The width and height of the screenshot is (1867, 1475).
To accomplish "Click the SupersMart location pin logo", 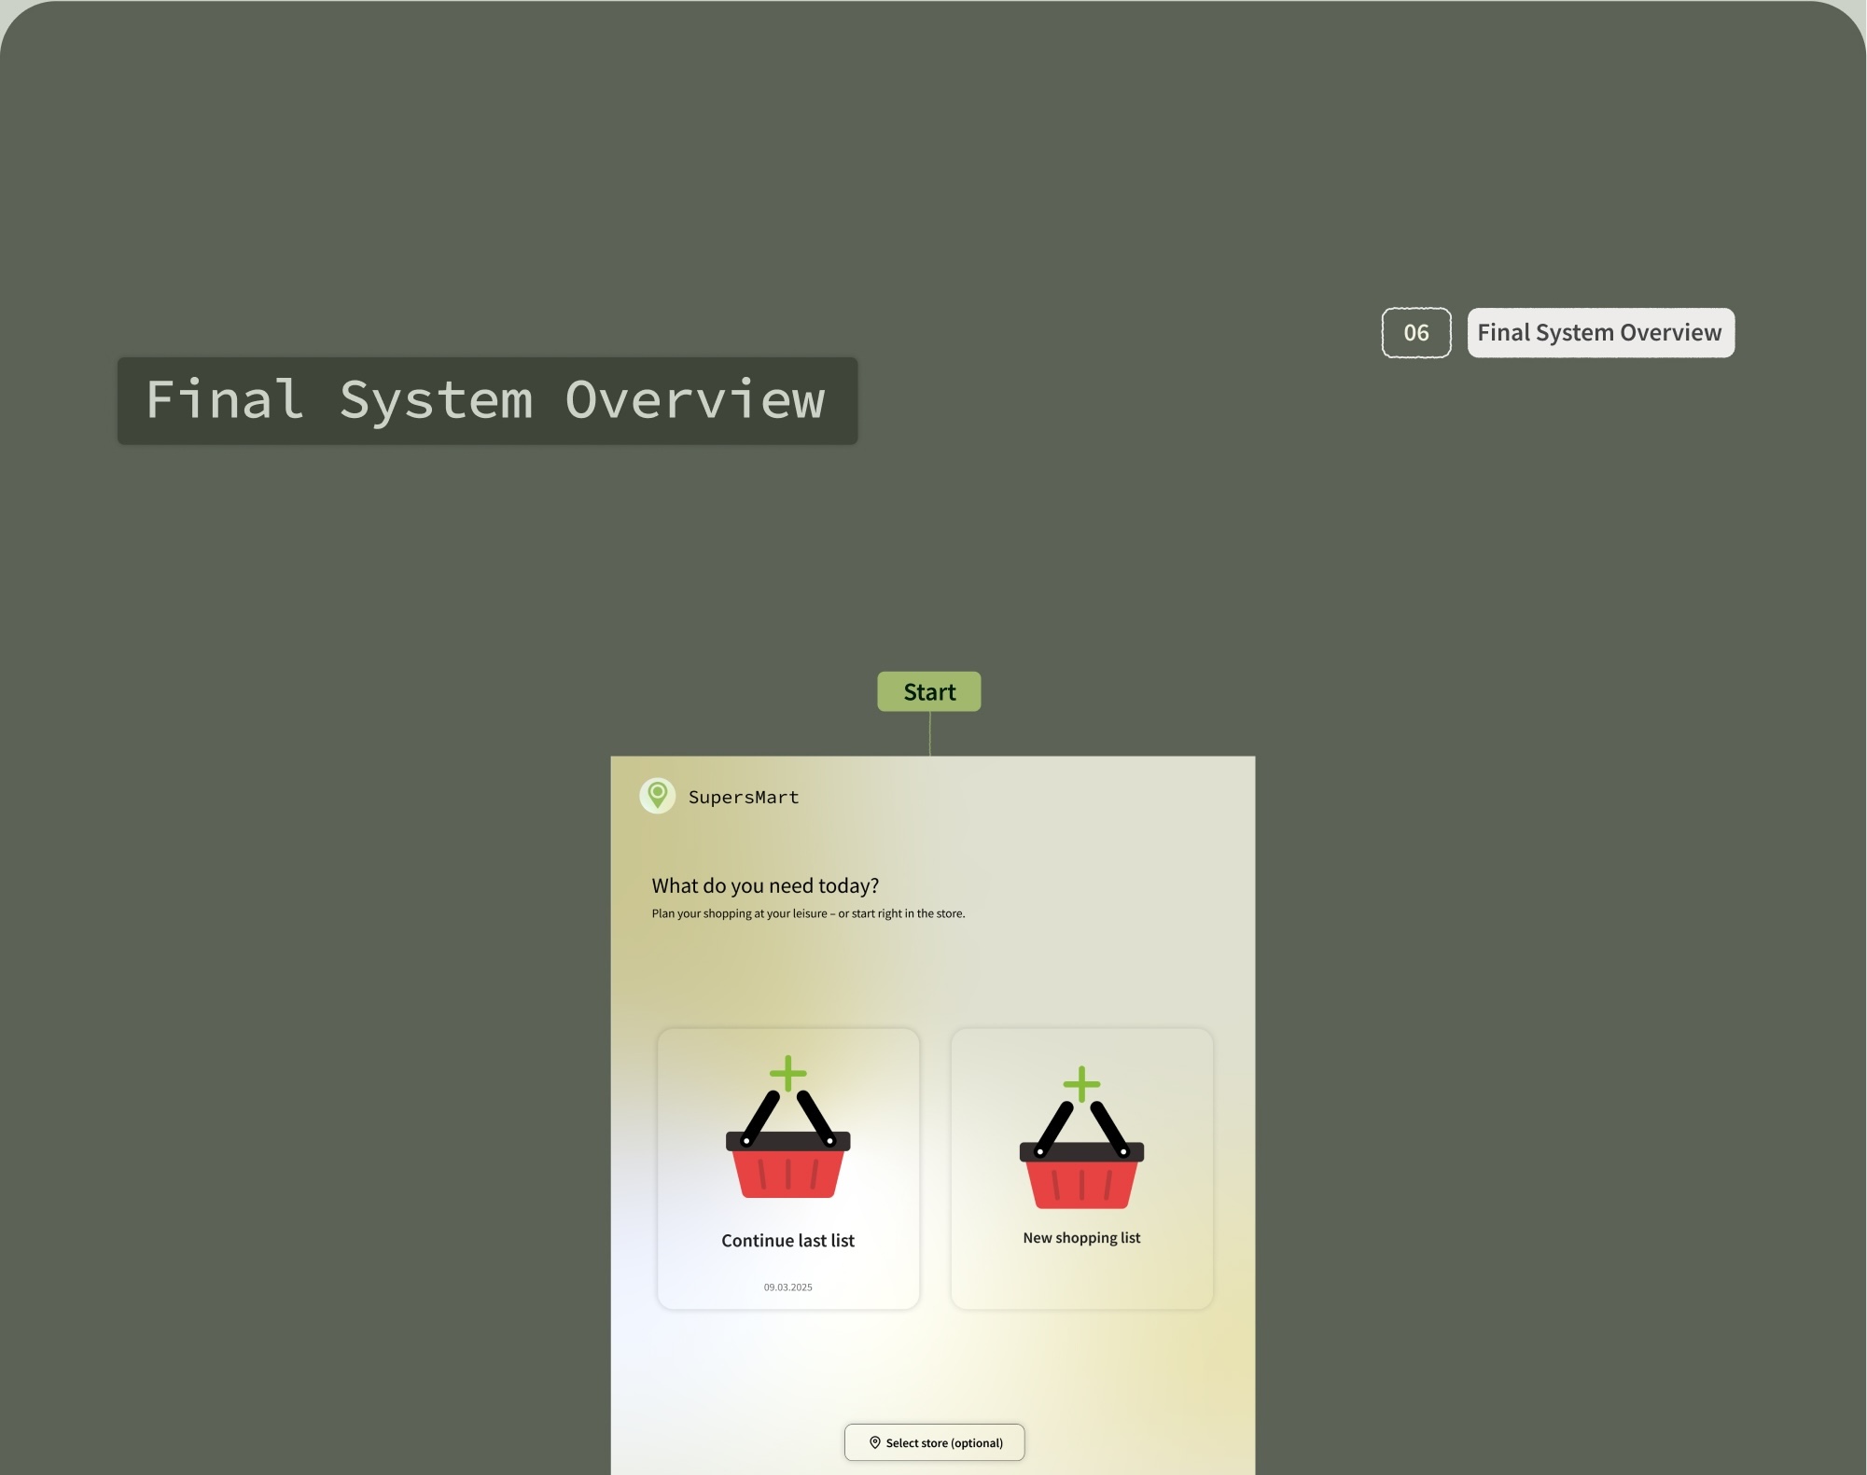I will click(x=657, y=796).
